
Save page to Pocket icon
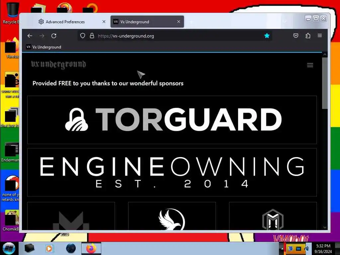[296, 36]
